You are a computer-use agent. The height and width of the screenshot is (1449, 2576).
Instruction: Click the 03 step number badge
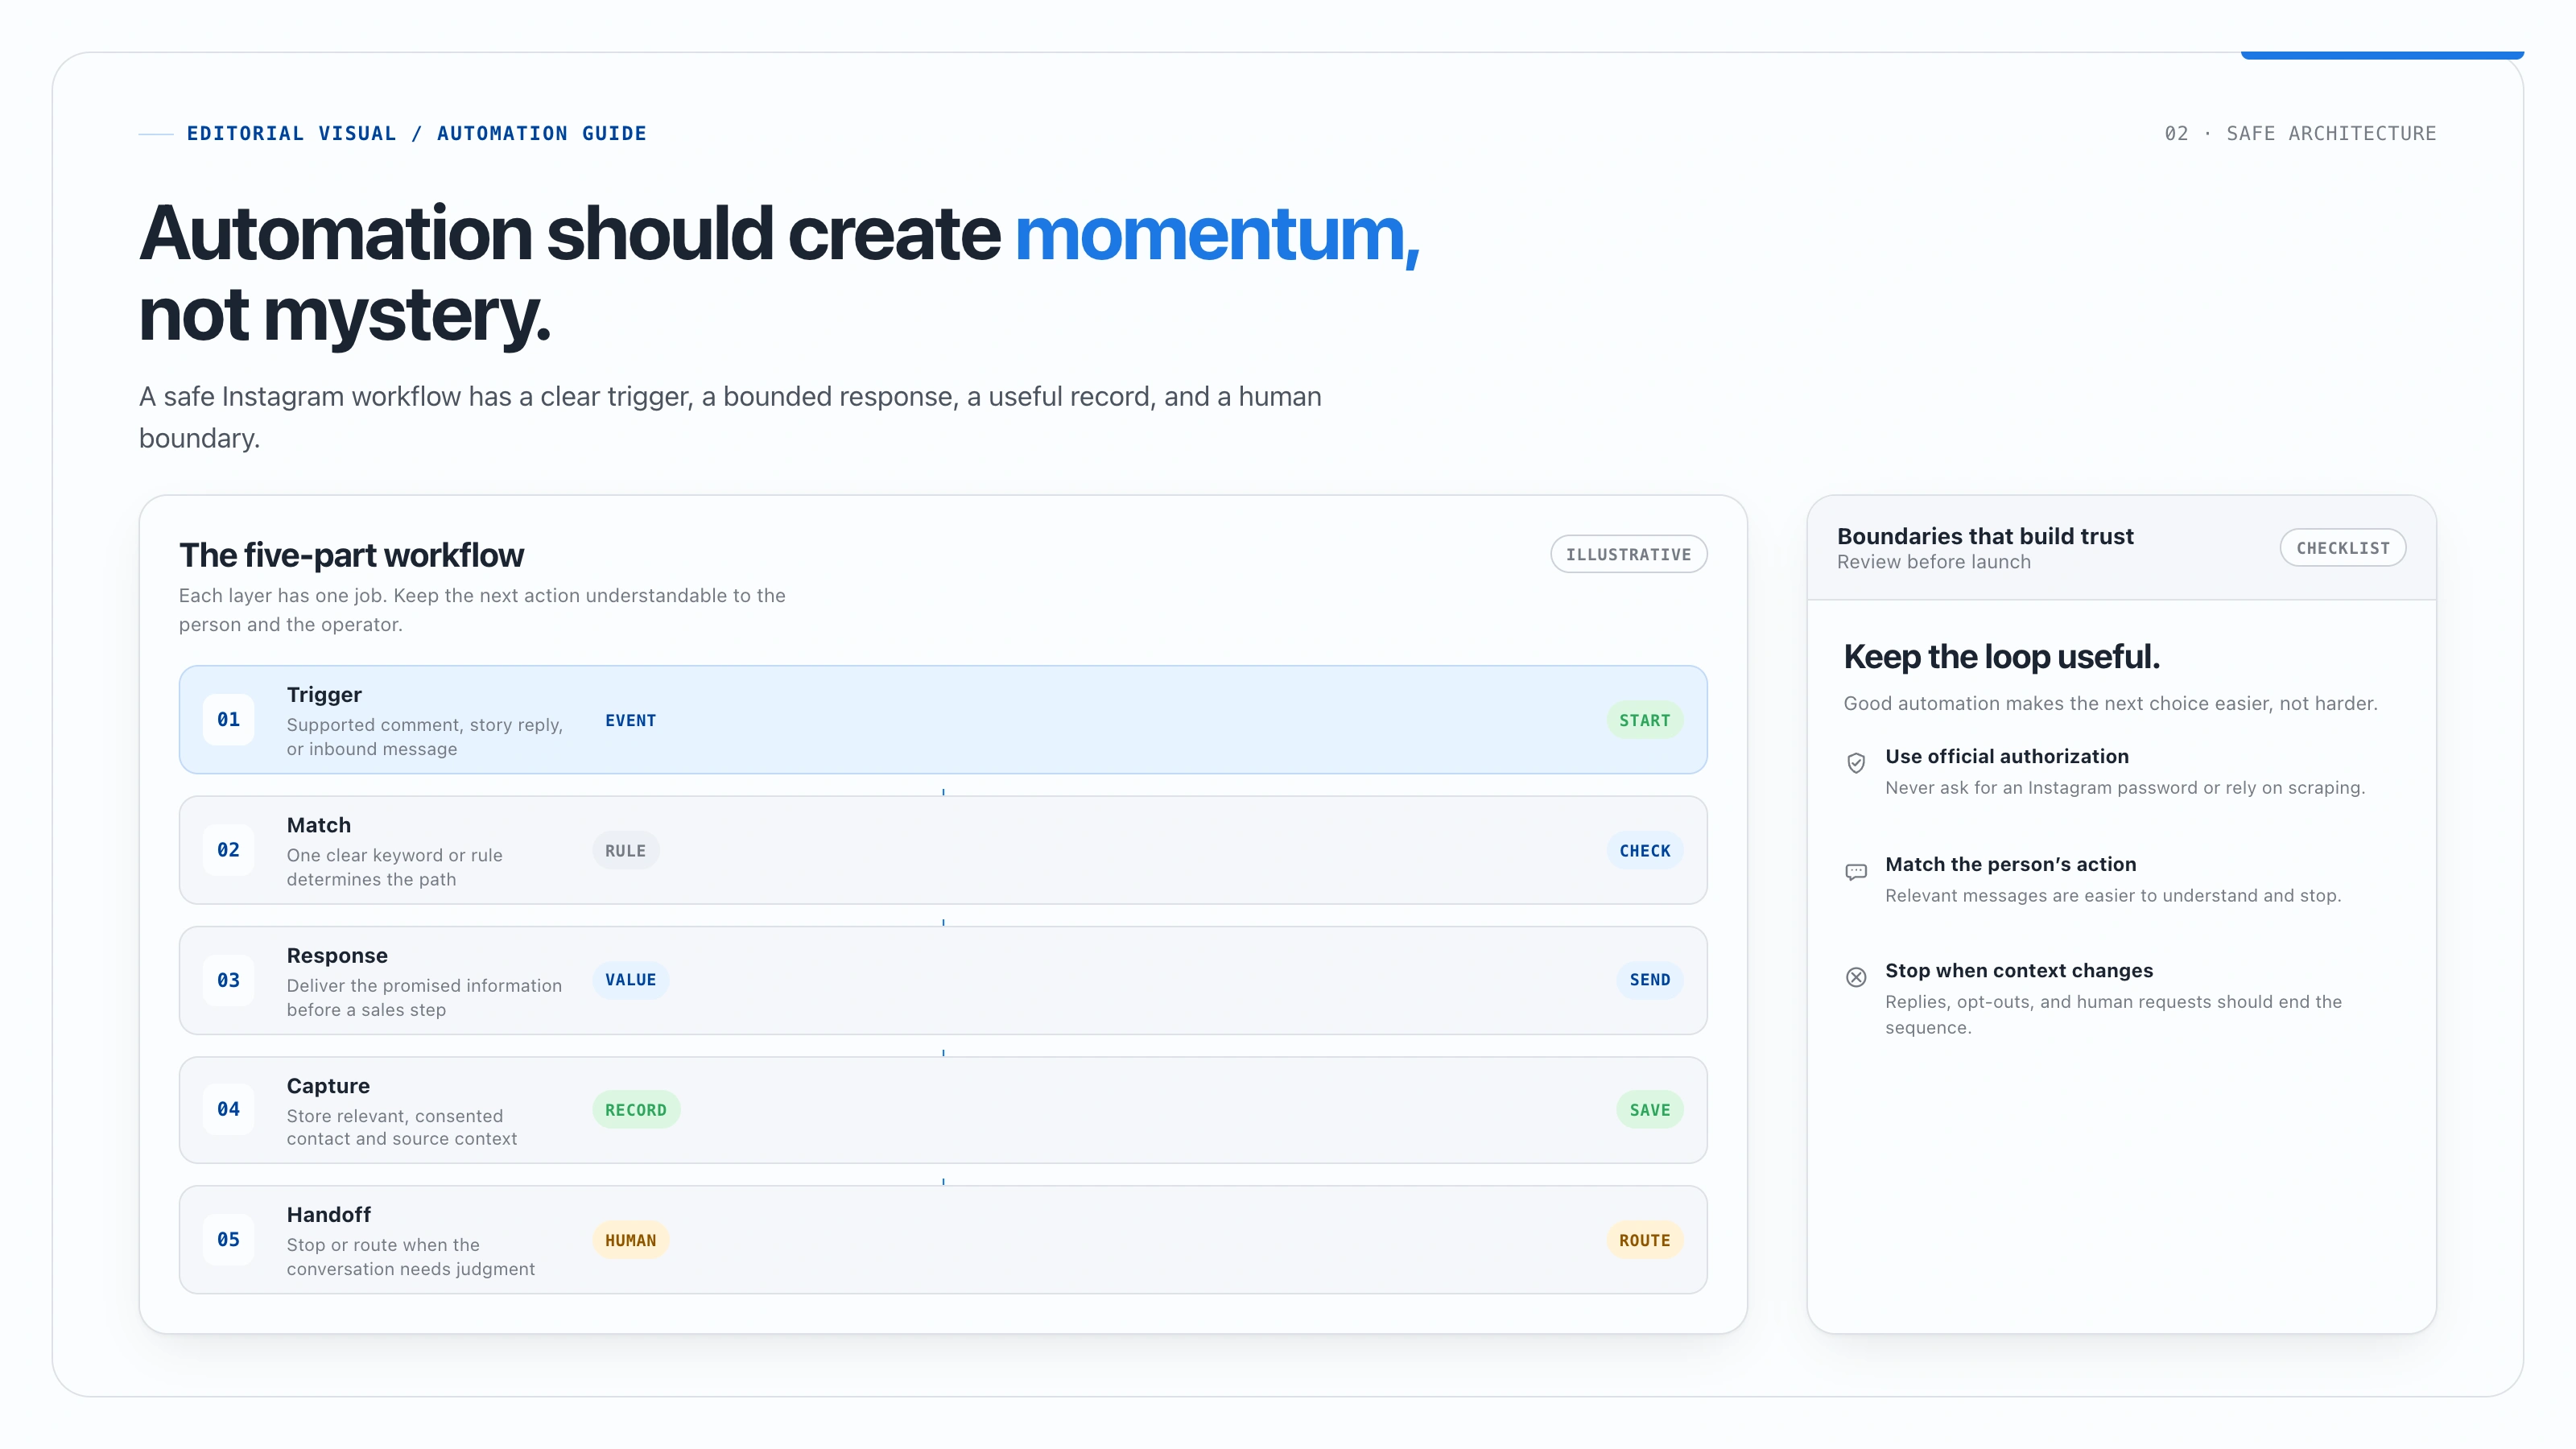point(228,980)
